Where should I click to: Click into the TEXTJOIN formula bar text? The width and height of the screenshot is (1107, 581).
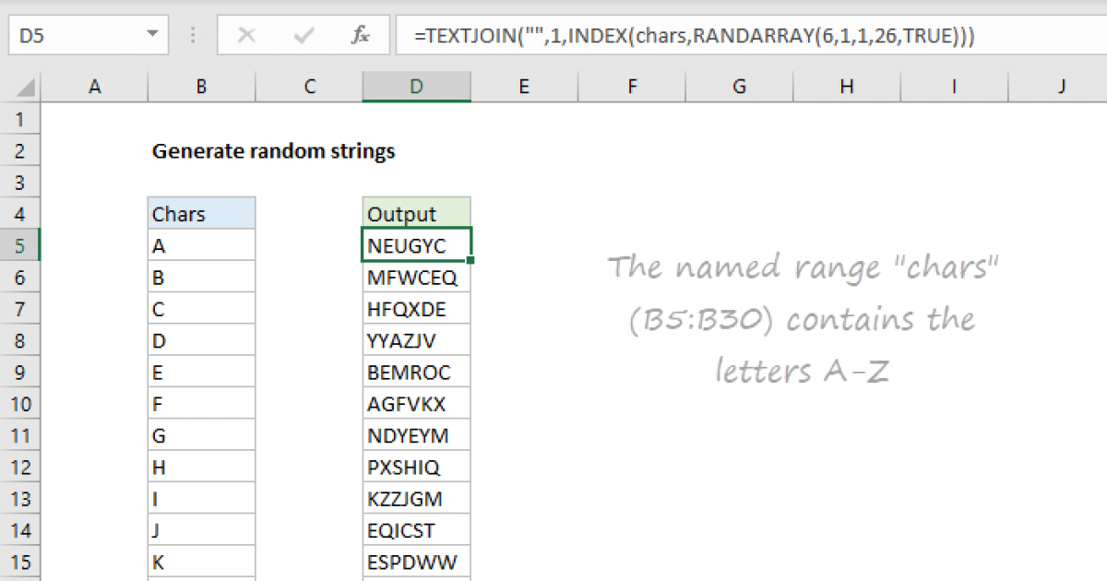pos(692,36)
